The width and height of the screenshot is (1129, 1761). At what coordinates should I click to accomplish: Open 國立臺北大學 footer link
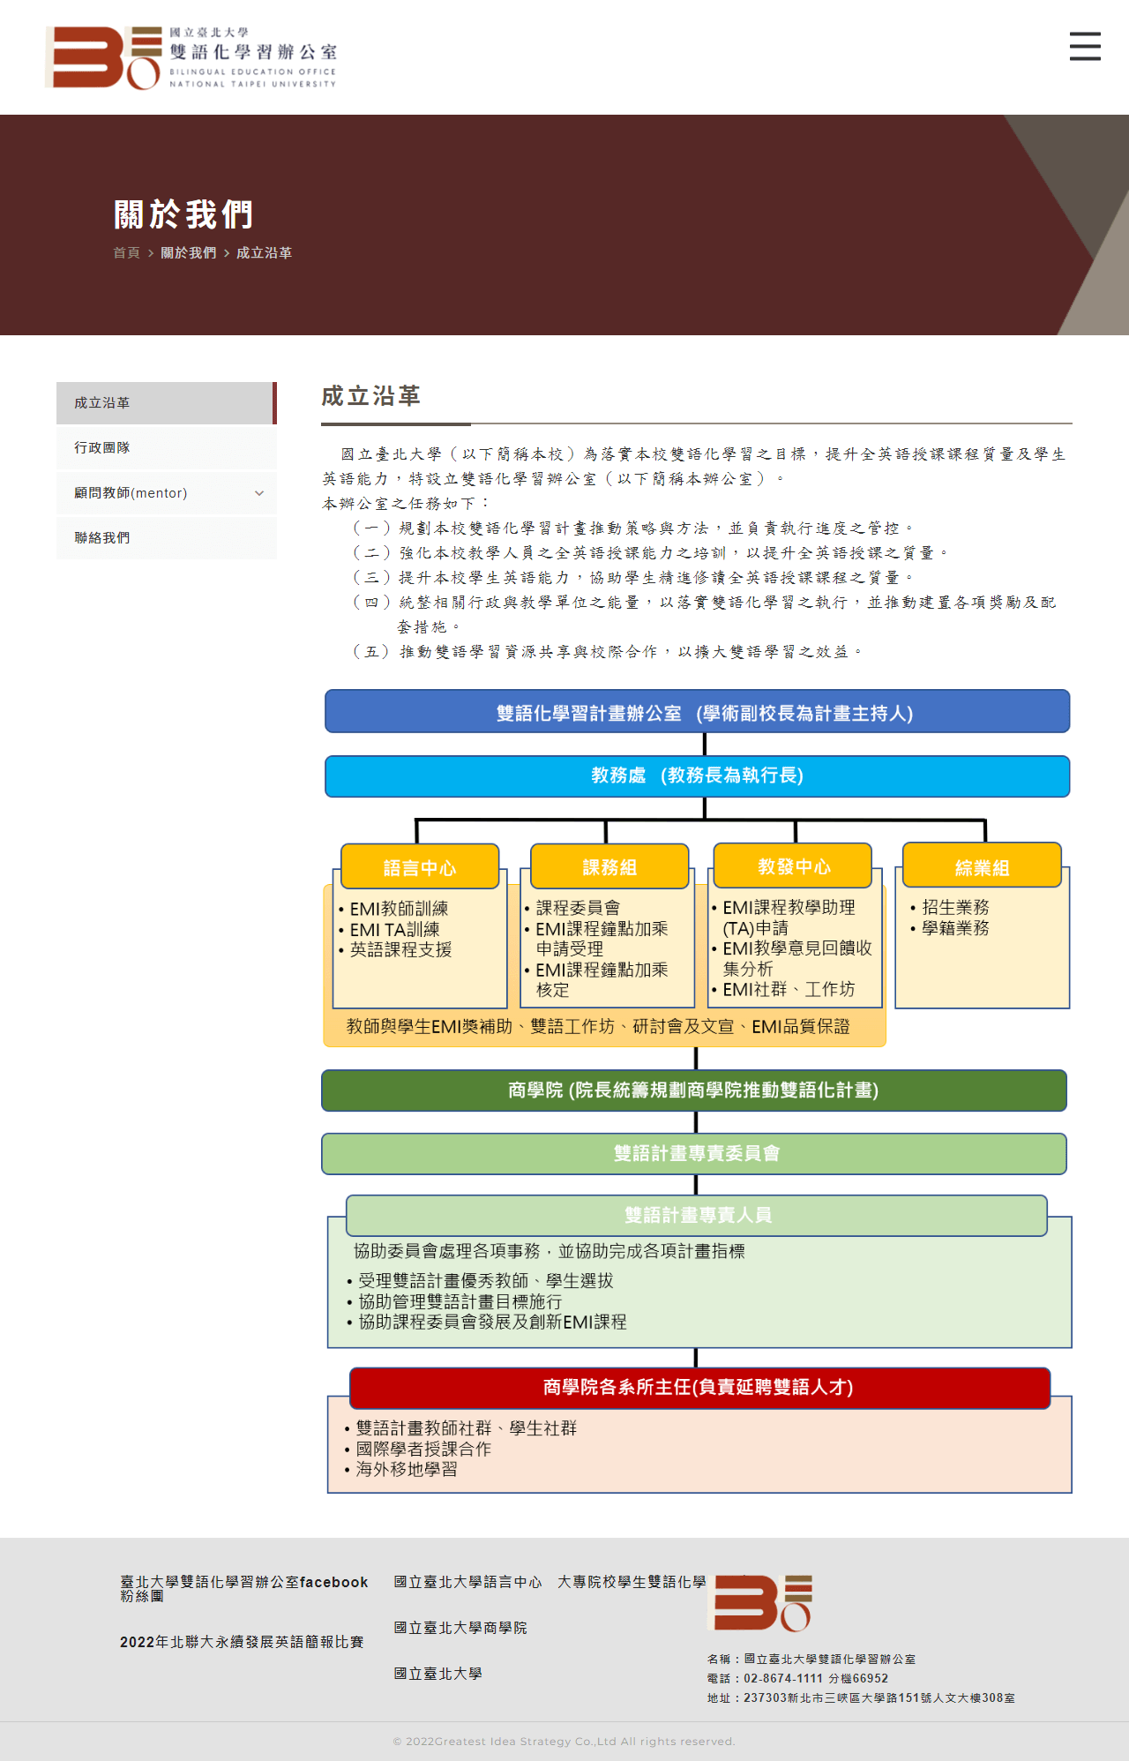point(437,1674)
